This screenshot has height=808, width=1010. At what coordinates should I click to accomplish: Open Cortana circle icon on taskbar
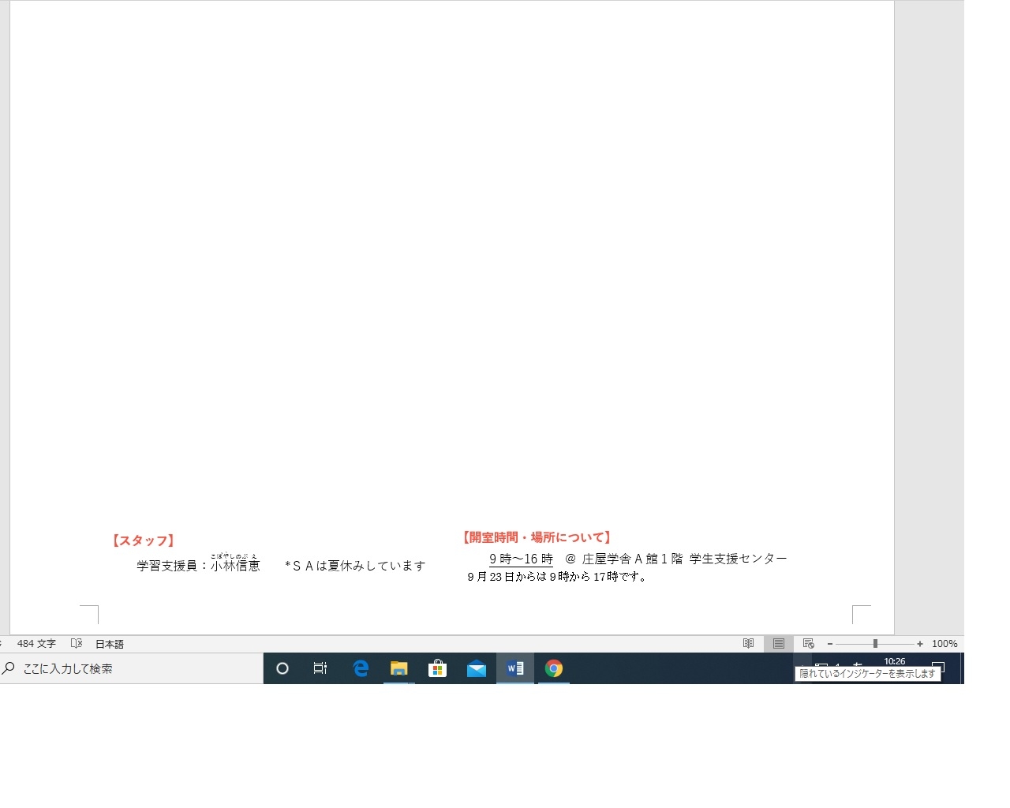tap(282, 668)
